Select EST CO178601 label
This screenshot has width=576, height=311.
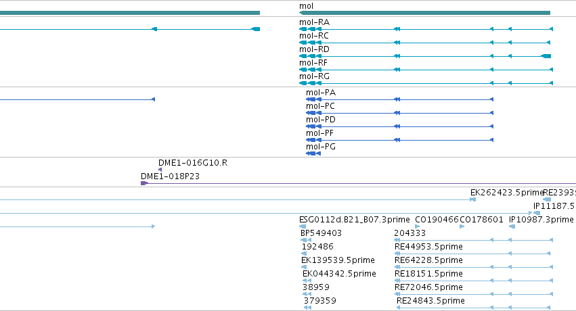(x=482, y=220)
